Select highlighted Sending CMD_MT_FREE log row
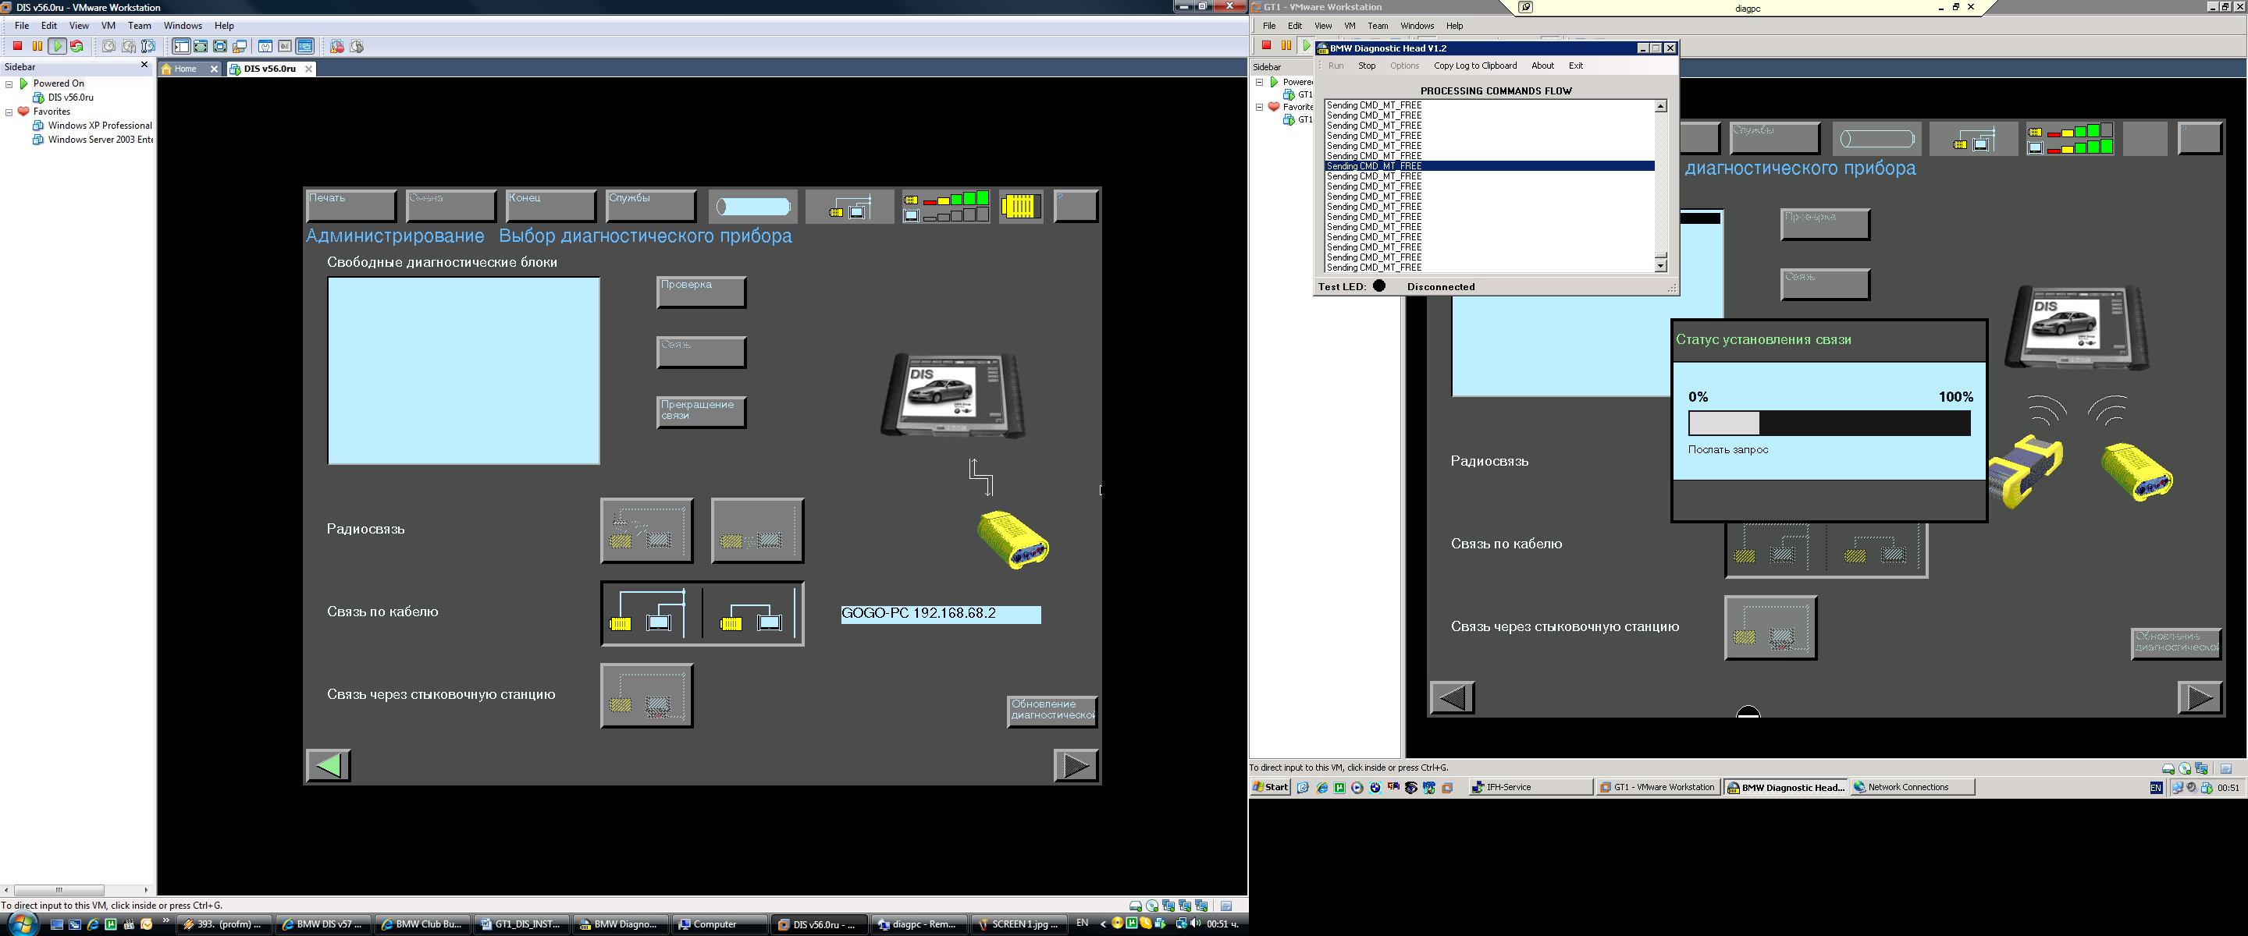Screen dimensions: 2248x936 point(1489,165)
